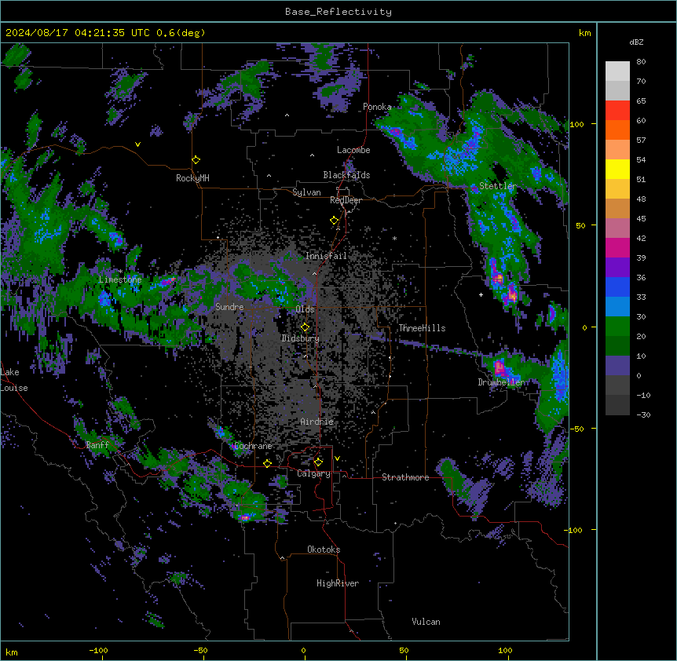677x661 pixels.
Task: Click the yellow diamond marker near RockyMH
Action: [196, 160]
